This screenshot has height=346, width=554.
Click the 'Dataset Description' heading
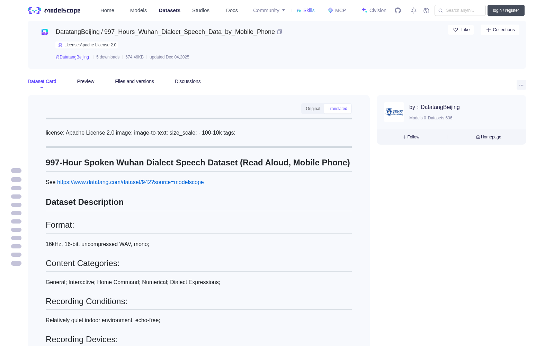tap(84, 202)
